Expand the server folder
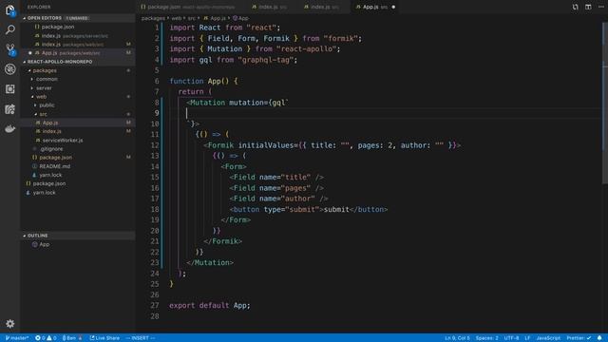608x342 pixels. click(x=44, y=88)
